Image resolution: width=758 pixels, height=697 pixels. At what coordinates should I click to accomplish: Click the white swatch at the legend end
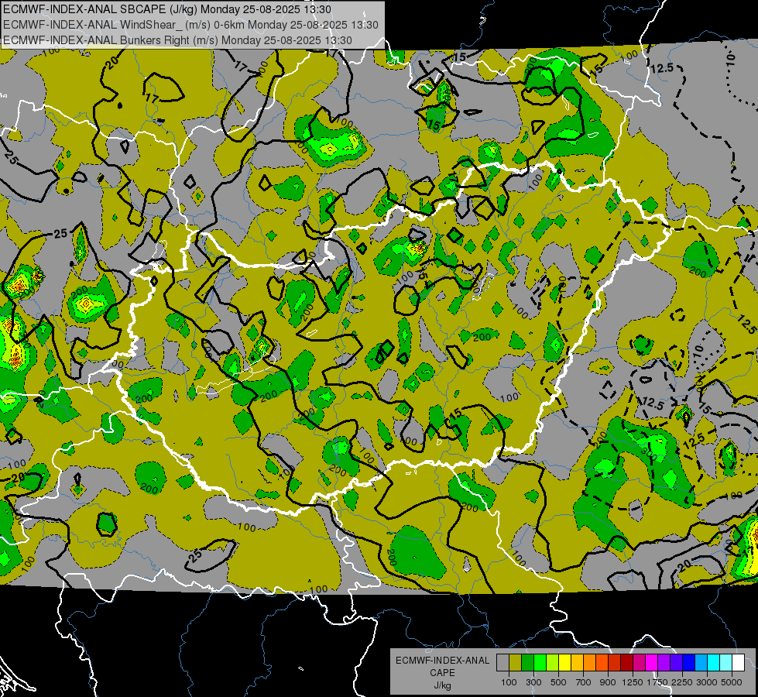[739, 663]
